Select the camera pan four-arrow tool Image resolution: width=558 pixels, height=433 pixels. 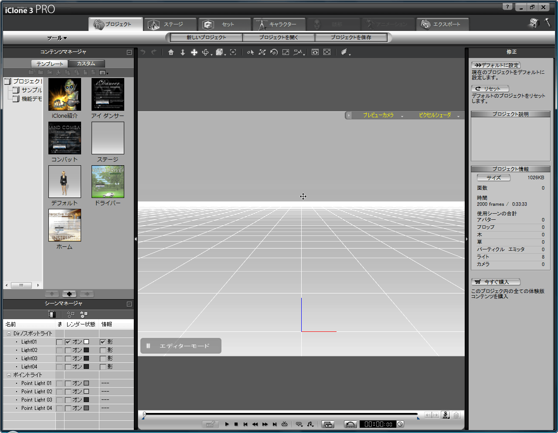[x=194, y=52]
